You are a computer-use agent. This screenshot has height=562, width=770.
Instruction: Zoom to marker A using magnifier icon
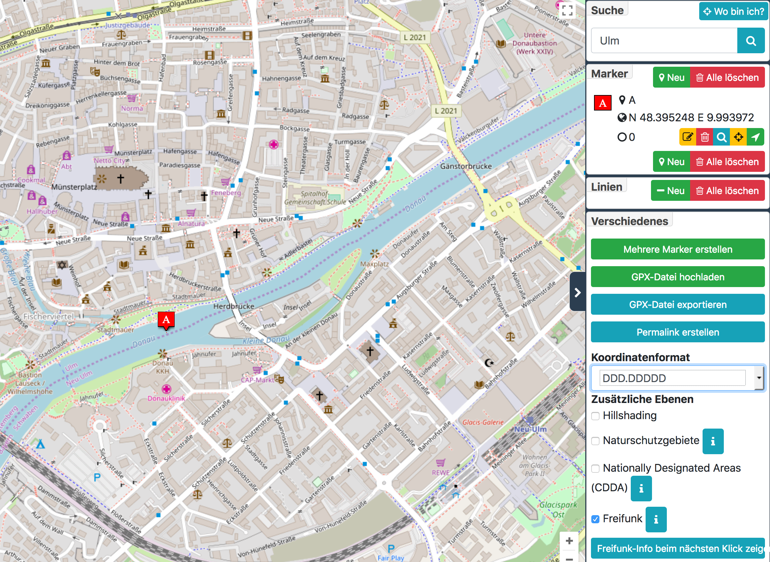pos(721,137)
